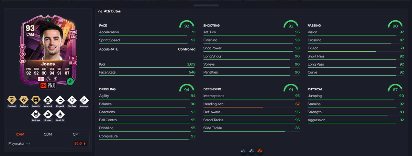The width and height of the screenshot is (412, 156).
Task: Click the Technical playstyle diamond icon
Action: click(24, 100)
